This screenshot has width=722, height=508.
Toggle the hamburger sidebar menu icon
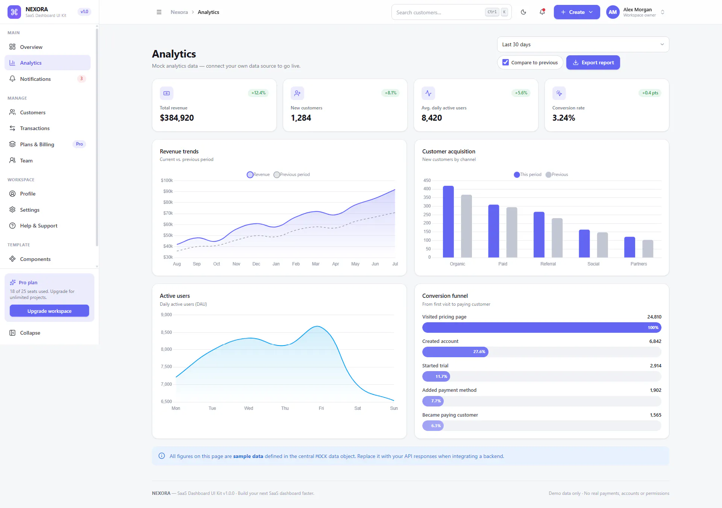tap(159, 12)
